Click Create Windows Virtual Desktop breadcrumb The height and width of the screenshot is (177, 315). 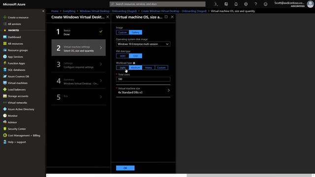(174, 11)
